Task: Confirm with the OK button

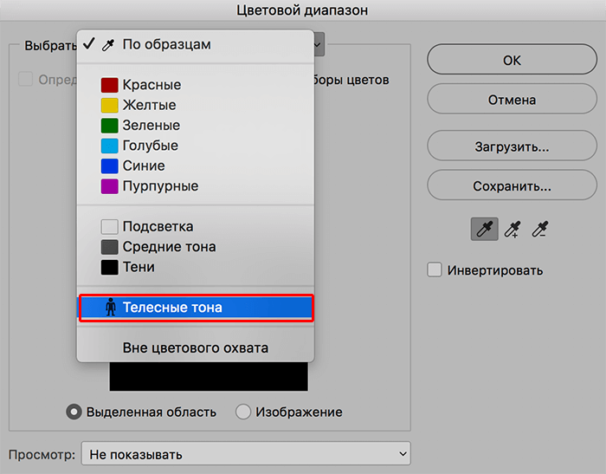Action: (513, 59)
